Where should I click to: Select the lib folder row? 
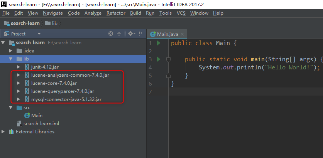(x=73, y=59)
